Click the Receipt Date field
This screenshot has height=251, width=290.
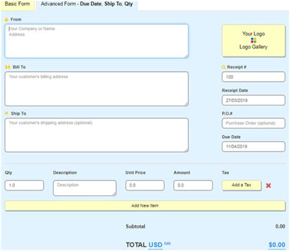pyautogui.click(x=253, y=100)
